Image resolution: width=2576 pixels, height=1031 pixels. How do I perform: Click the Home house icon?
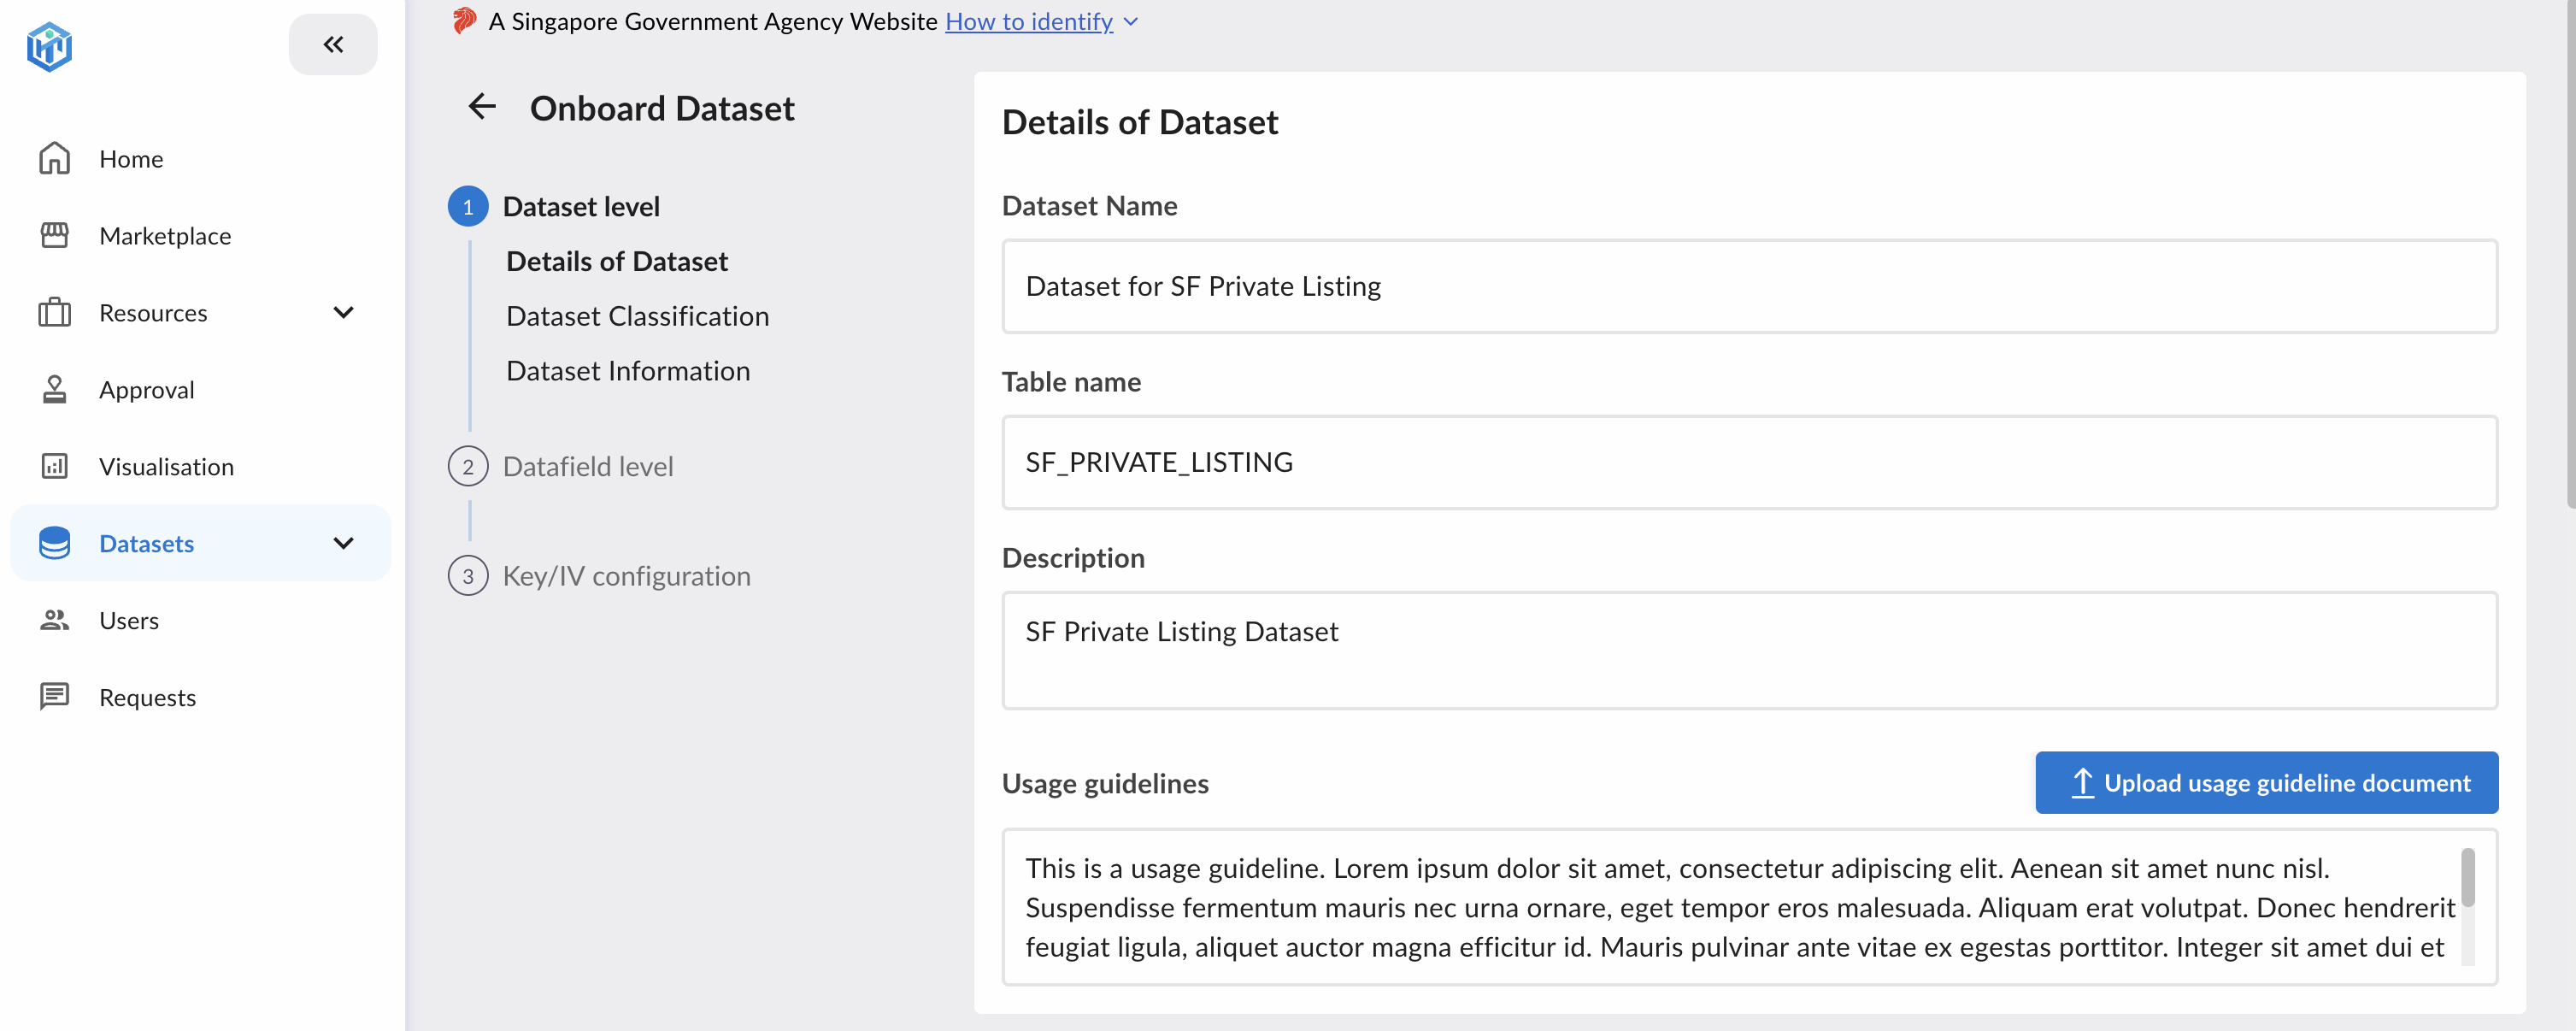(54, 159)
